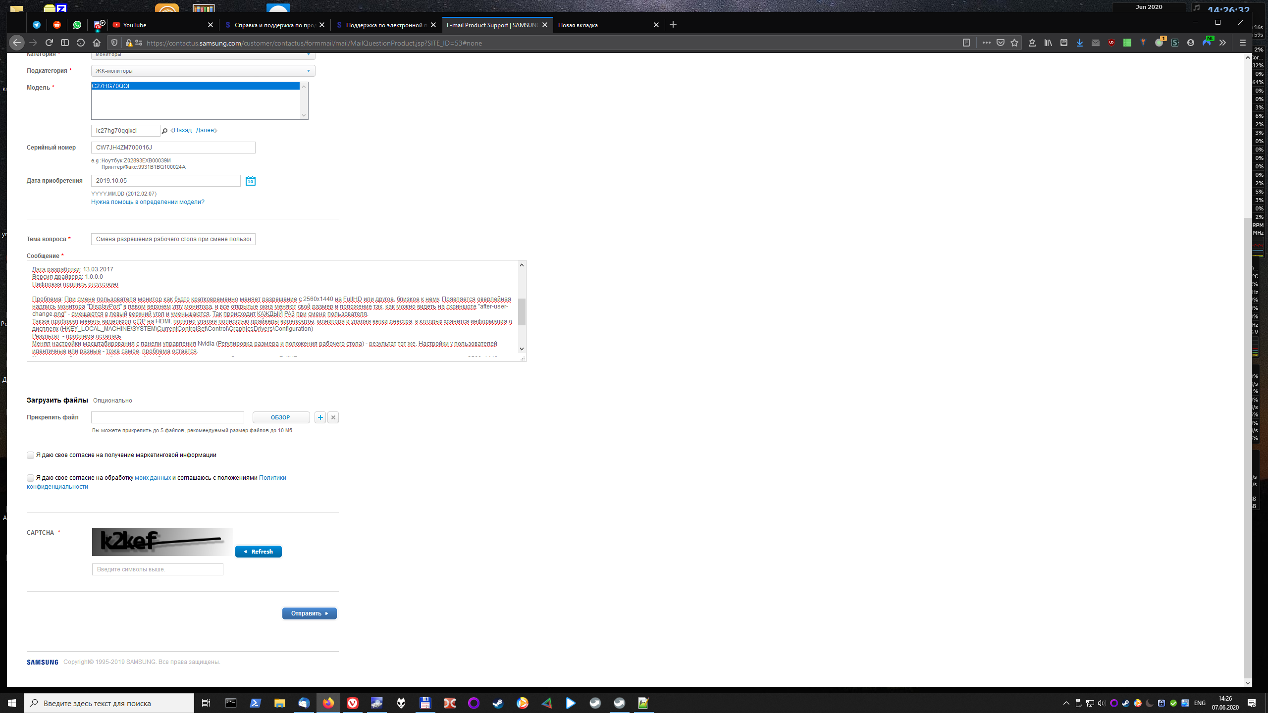Select model C27HG70QQI in list

[195, 86]
